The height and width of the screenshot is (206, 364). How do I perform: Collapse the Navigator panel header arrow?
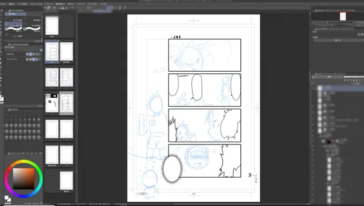tap(313, 11)
